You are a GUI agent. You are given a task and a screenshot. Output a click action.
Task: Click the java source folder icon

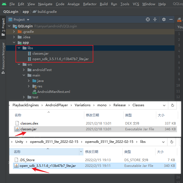[34, 81]
